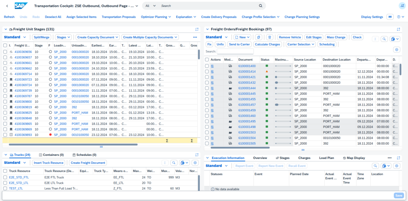
Task: Click the SAP logo
Action: pyautogui.click(x=21, y=6)
